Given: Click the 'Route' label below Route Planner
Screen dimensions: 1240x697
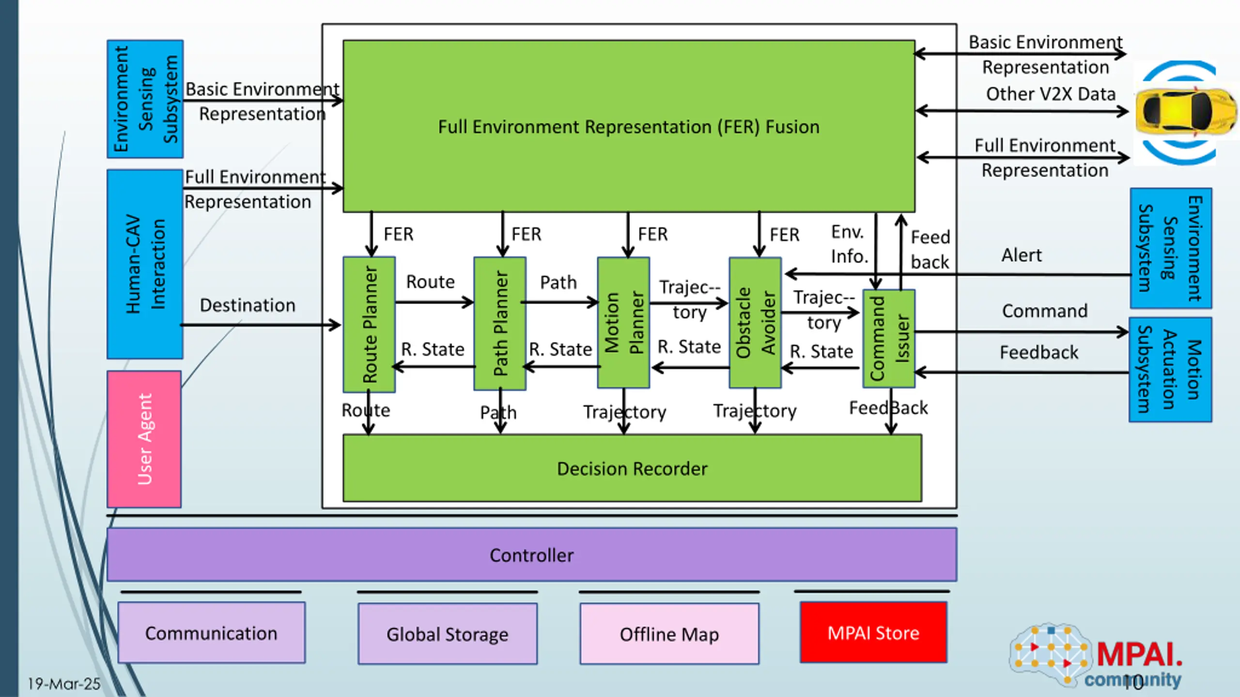Looking at the screenshot, I should click(x=366, y=410).
